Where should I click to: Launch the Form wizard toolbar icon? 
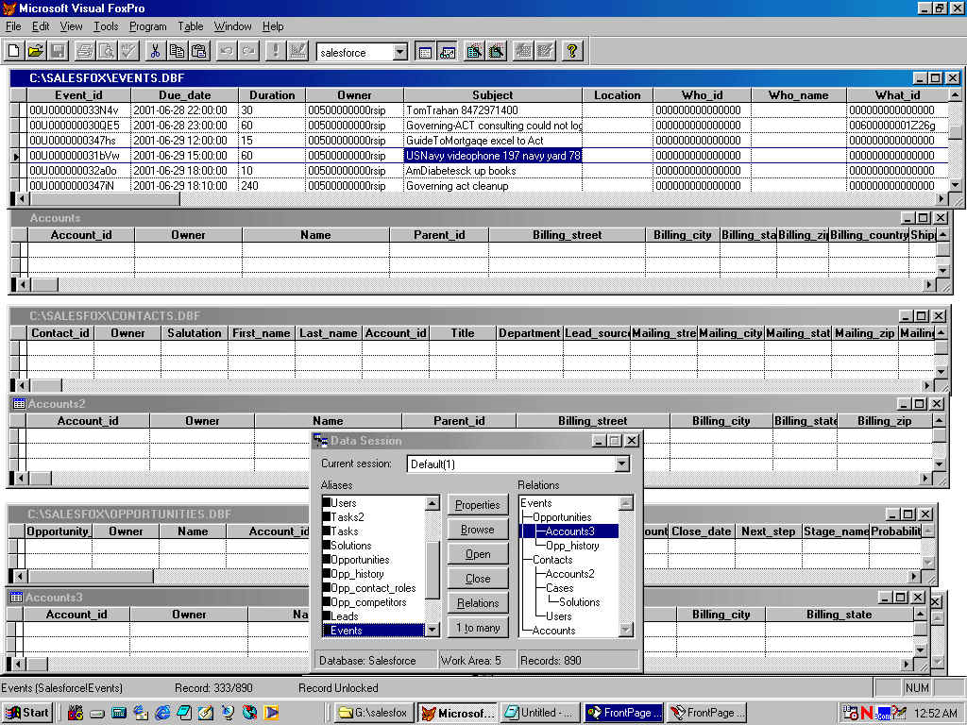coord(474,51)
